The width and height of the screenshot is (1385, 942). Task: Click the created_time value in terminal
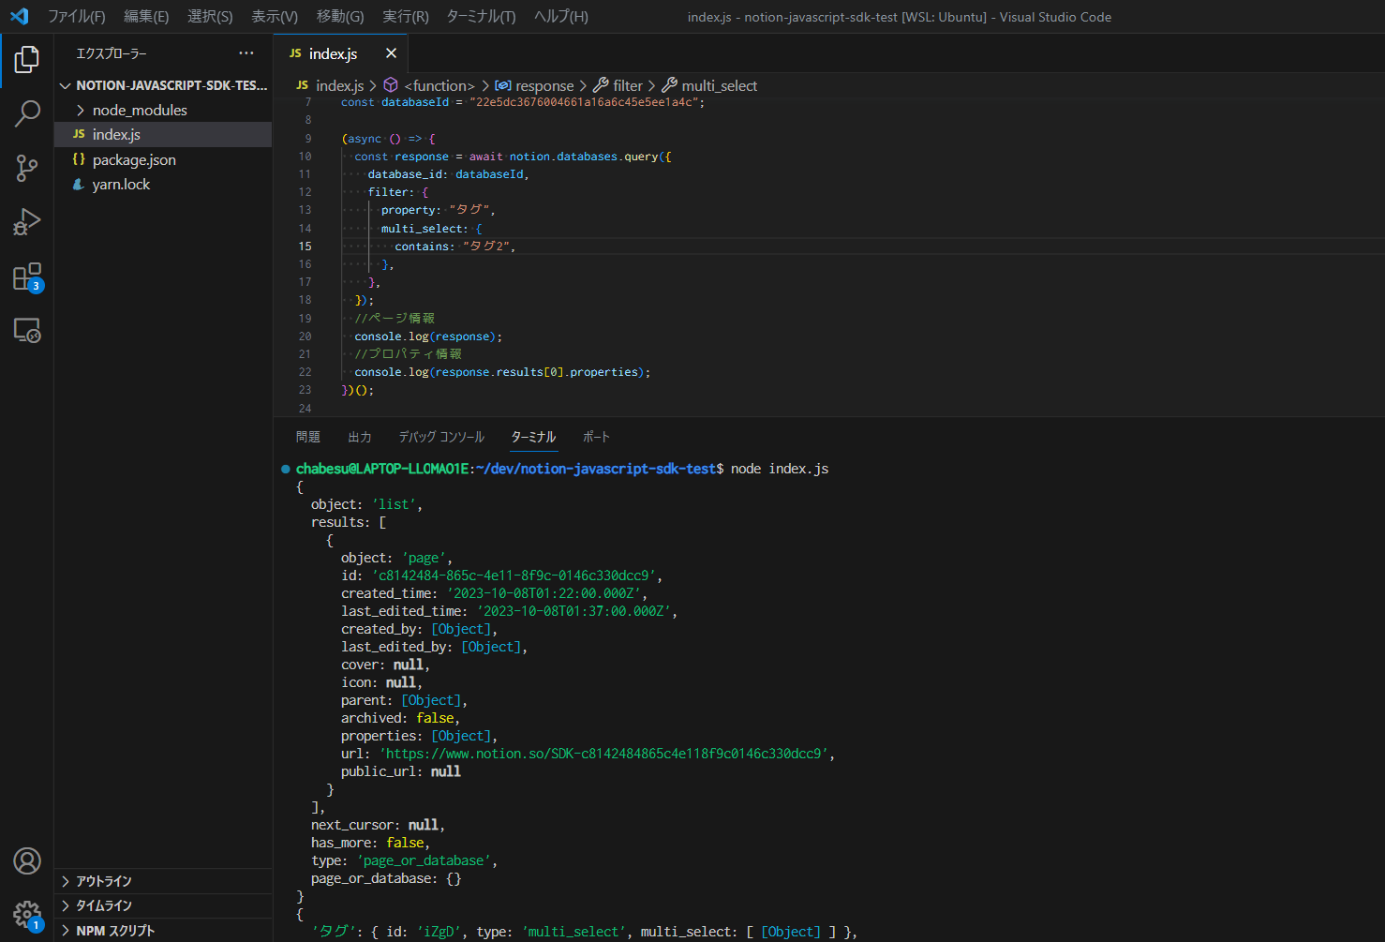coord(544,593)
